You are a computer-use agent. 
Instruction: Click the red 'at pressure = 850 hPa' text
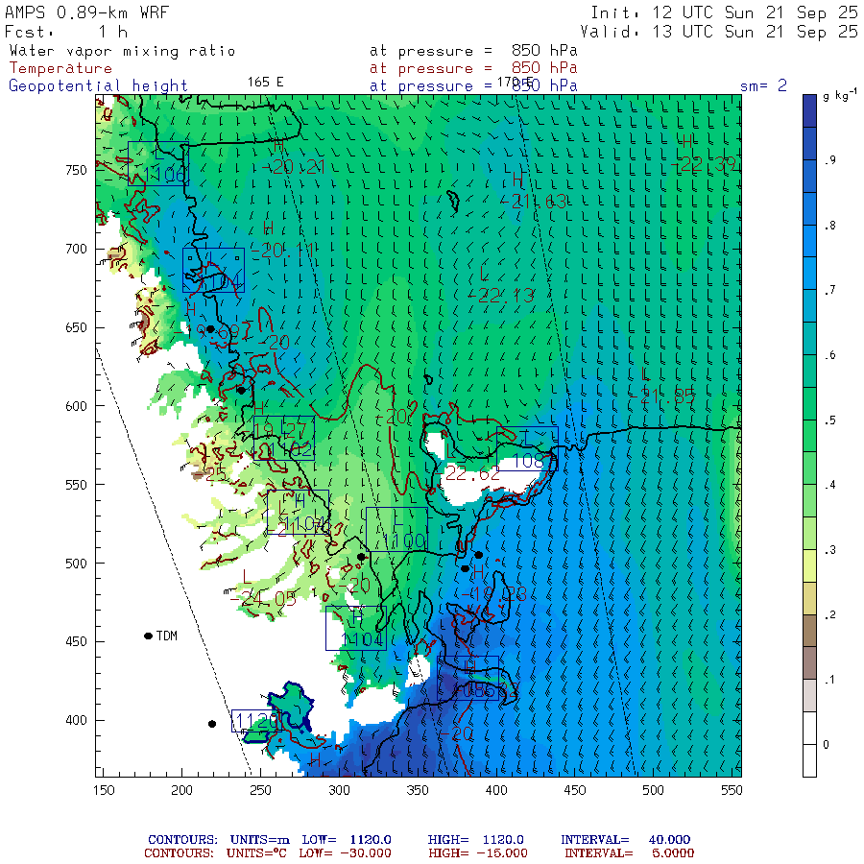point(473,68)
